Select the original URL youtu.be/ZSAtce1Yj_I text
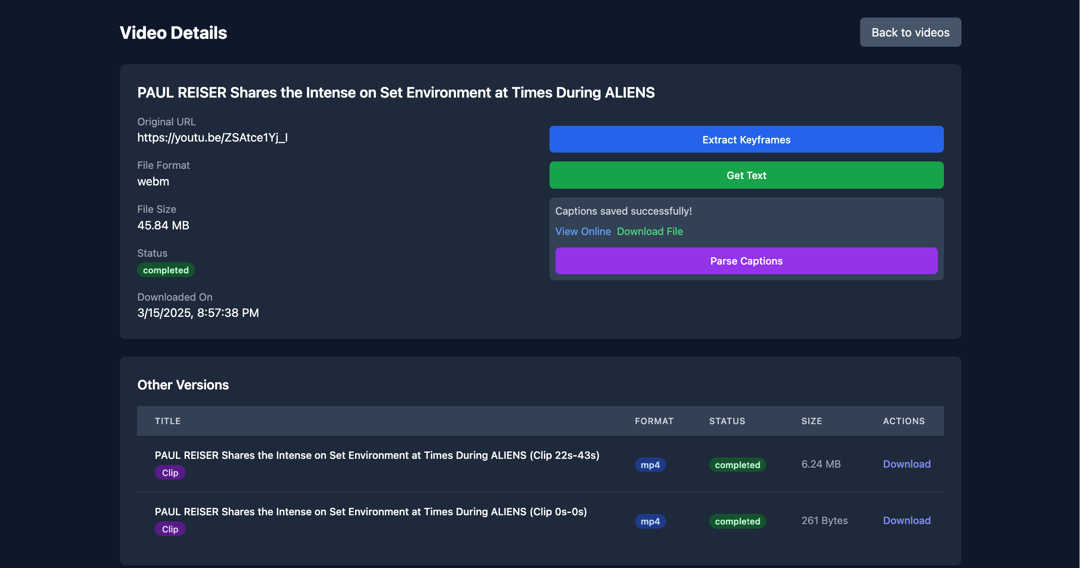Image resolution: width=1080 pixels, height=568 pixels. [x=212, y=137]
